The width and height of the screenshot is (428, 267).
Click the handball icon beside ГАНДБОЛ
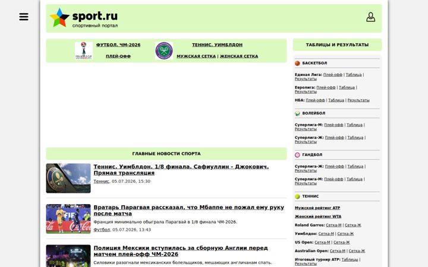[x=297, y=155]
